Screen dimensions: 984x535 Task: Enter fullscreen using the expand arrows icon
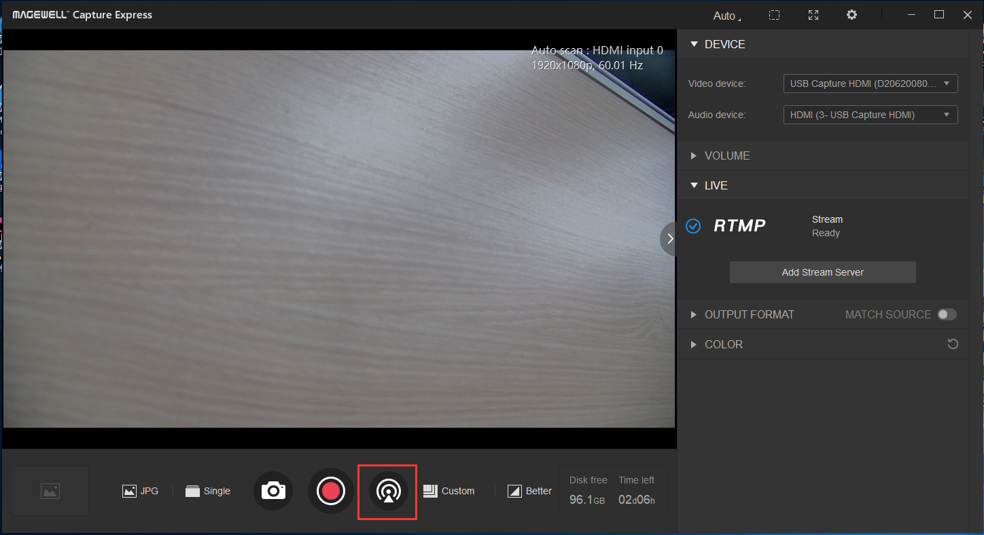pyautogui.click(x=813, y=15)
